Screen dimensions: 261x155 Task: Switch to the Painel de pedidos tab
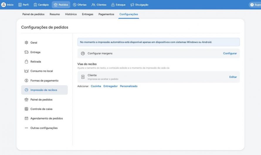tap(33, 14)
